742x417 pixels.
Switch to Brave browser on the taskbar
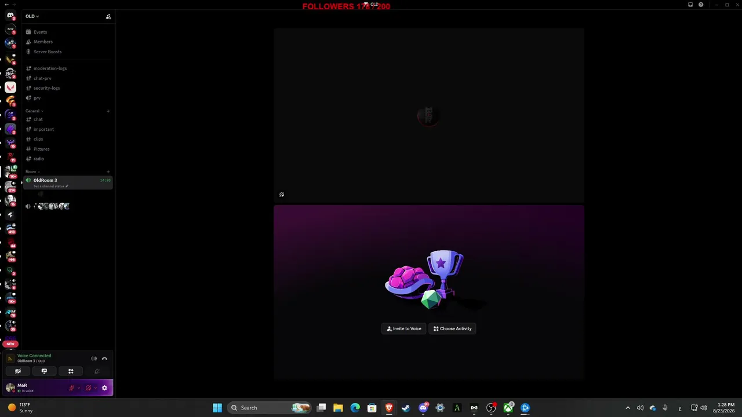389,408
